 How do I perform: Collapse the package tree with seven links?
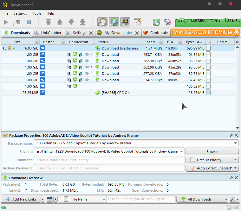click(5, 48)
